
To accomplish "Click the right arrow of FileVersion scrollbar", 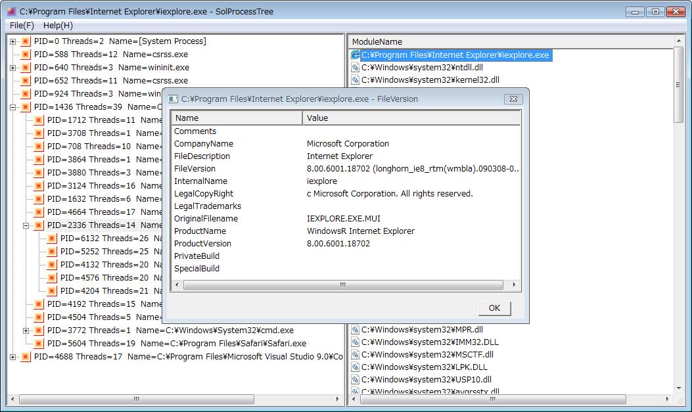I will tap(514, 285).
